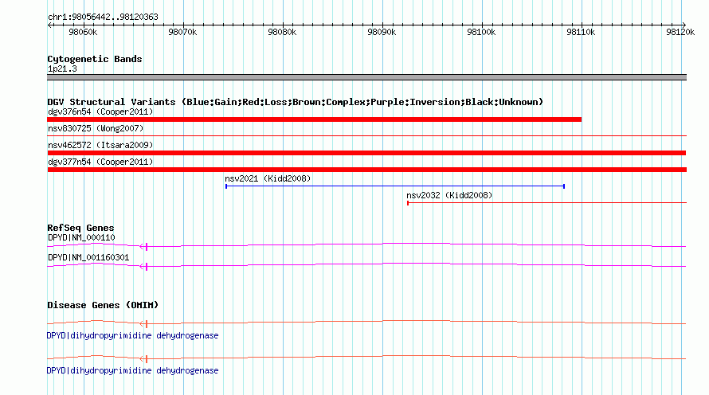Image resolution: width=709 pixels, height=395 pixels.
Task: Click the dgv376n54 (Cooper2011) red loss bar
Action: pyautogui.click(x=314, y=119)
